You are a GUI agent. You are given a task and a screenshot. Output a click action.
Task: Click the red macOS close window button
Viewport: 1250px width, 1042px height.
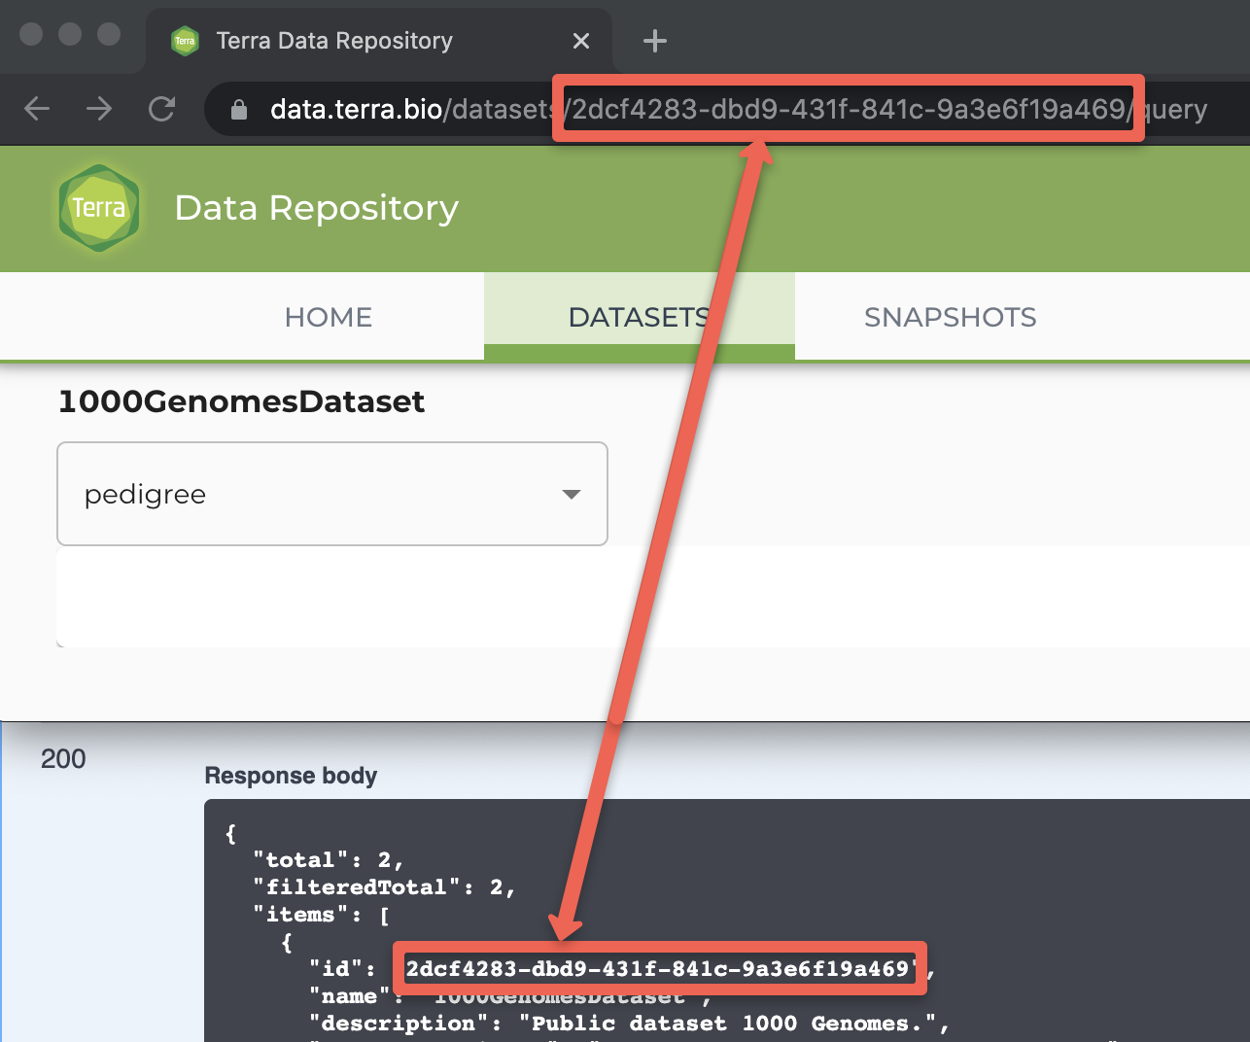(x=31, y=34)
